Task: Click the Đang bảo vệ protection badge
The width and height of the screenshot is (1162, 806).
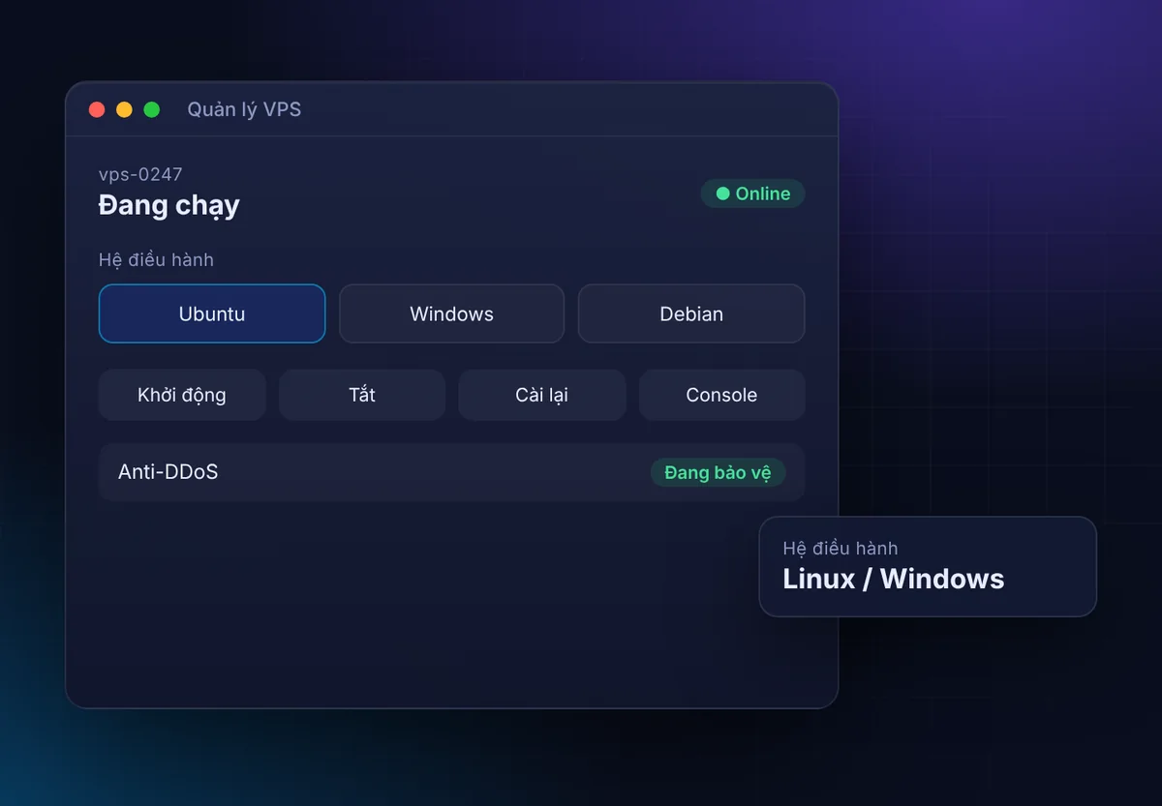Action: [x=718, y=472]
